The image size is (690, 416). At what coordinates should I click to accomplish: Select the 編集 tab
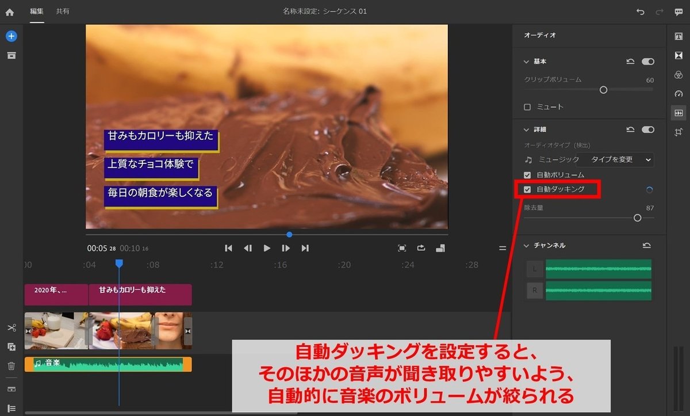point(36,12)
